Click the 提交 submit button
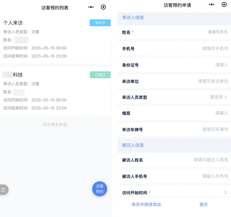The image size is (231, 217). (204, 205)
